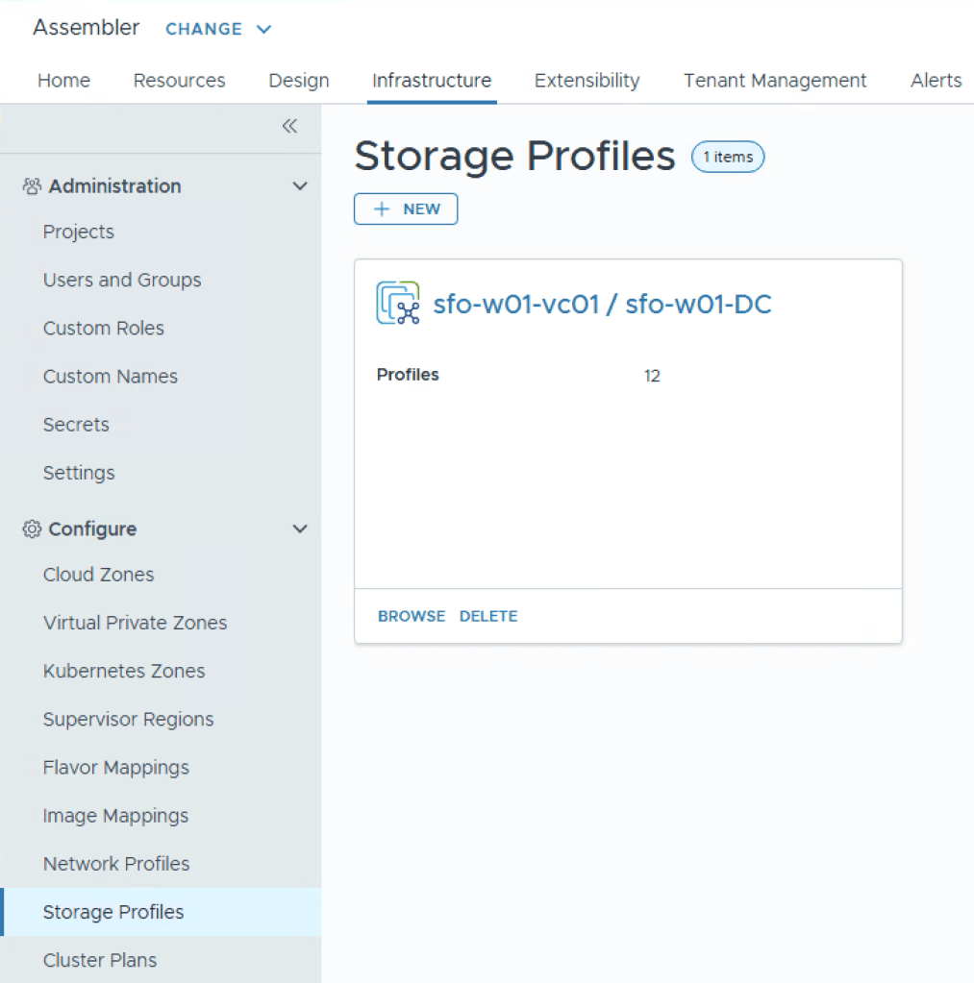Collapse the sidebar with double-chevron icon
Screen dimensions: 974x983
click(289, 127)
